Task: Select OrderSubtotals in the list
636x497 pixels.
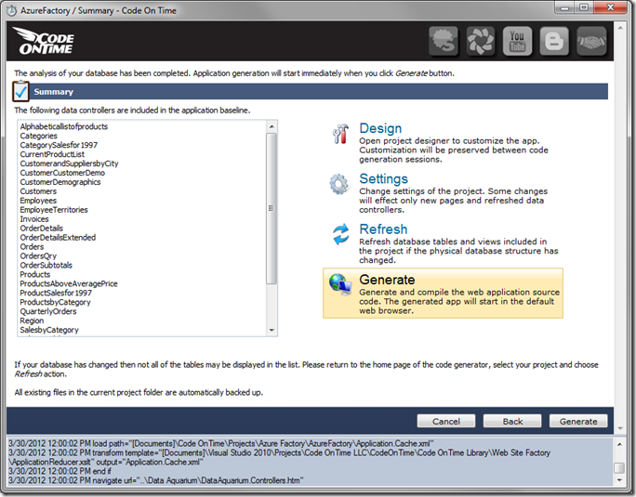Action: click(46, 266)
